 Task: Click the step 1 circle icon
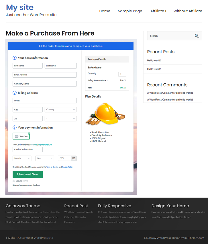15,58
